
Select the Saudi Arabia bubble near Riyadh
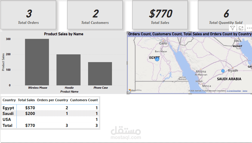[x=223, y=71]
